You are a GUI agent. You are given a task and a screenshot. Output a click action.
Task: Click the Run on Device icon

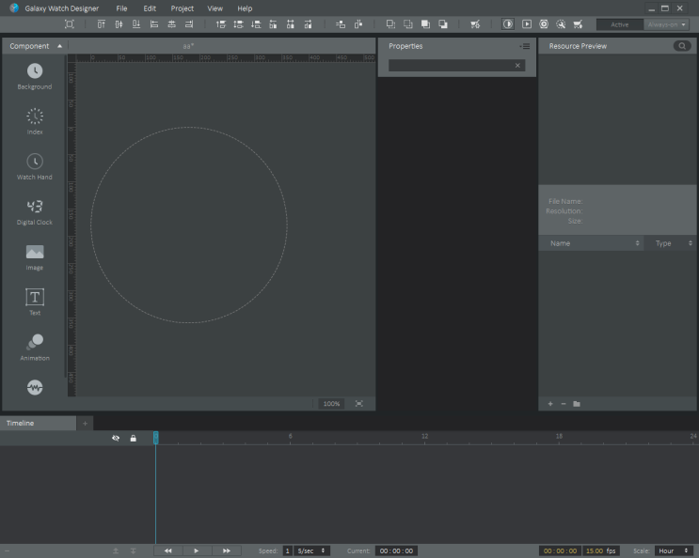click(544, 24)
